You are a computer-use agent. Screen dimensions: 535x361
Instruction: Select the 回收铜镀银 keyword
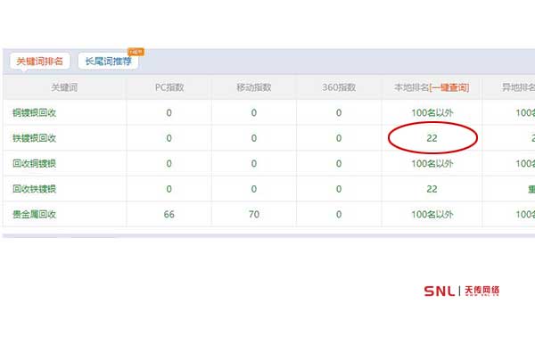pyautogui.click(x=35, y=164)
